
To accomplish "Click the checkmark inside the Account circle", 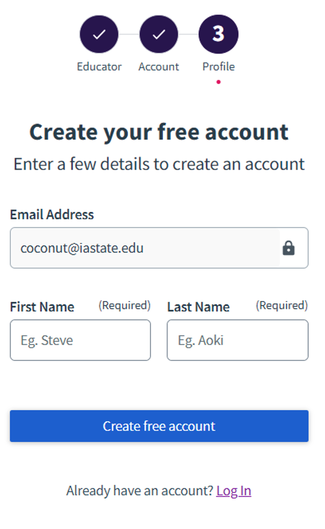I will (x=158, y=34).
